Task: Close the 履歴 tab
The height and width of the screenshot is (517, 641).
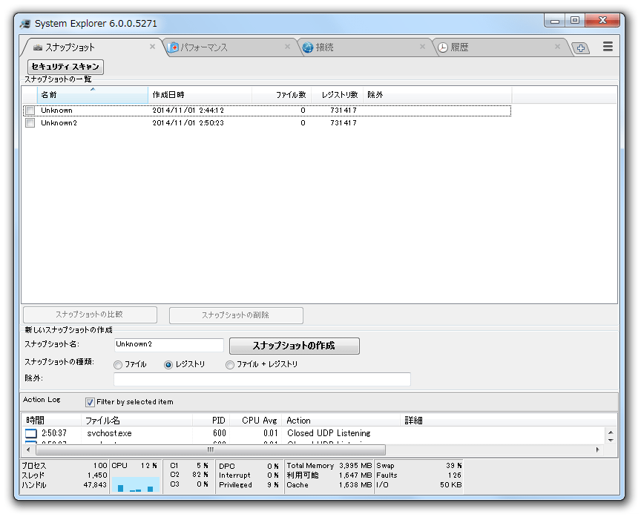Action: pos(557,47)
